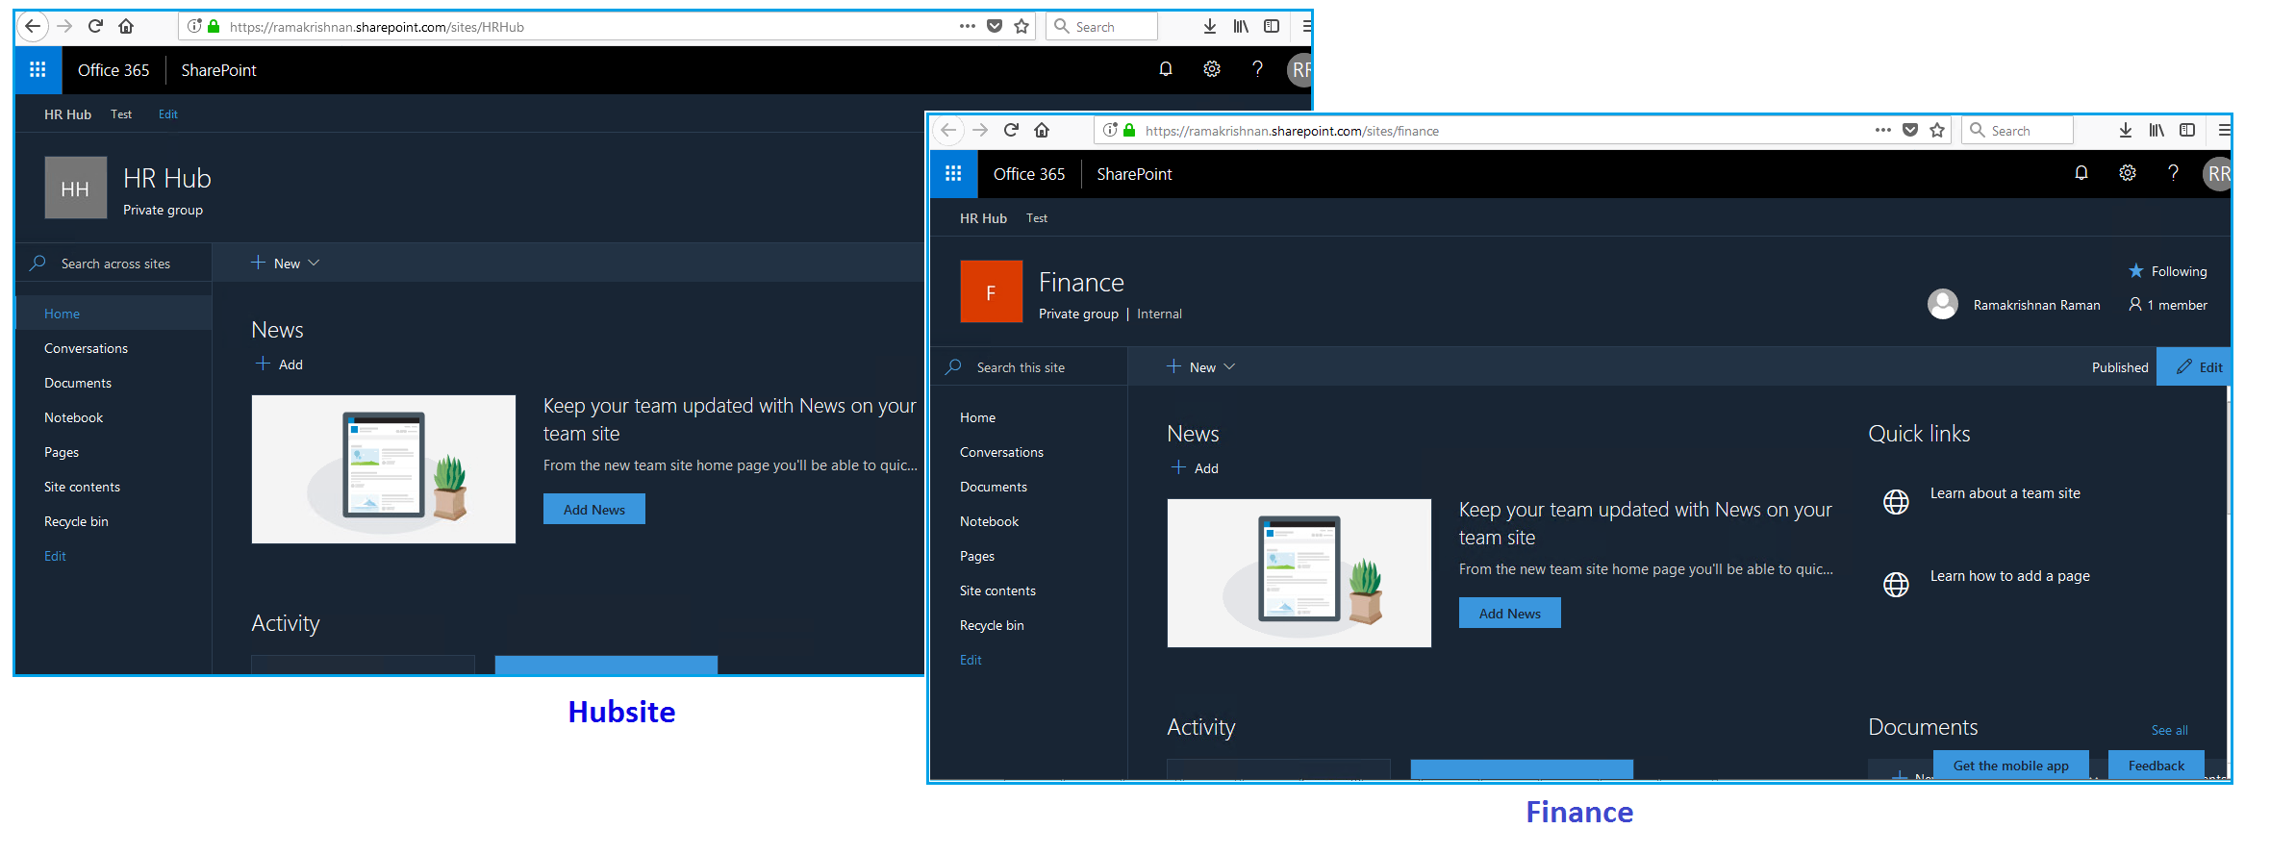This screenshot has height=854, width=2270.
Task: Click Edit link in HR Hub top nav
Action: pyautogui.click(x=168, y=114)
